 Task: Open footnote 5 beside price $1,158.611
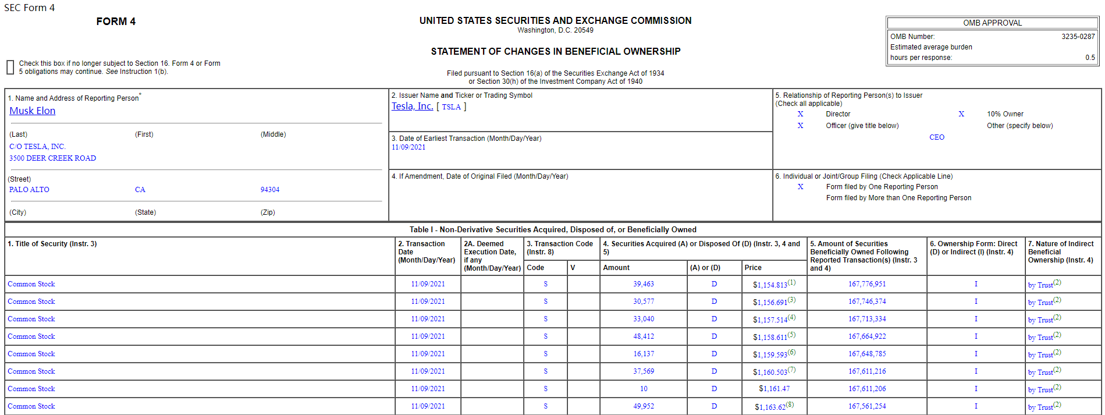click(791, 335)
